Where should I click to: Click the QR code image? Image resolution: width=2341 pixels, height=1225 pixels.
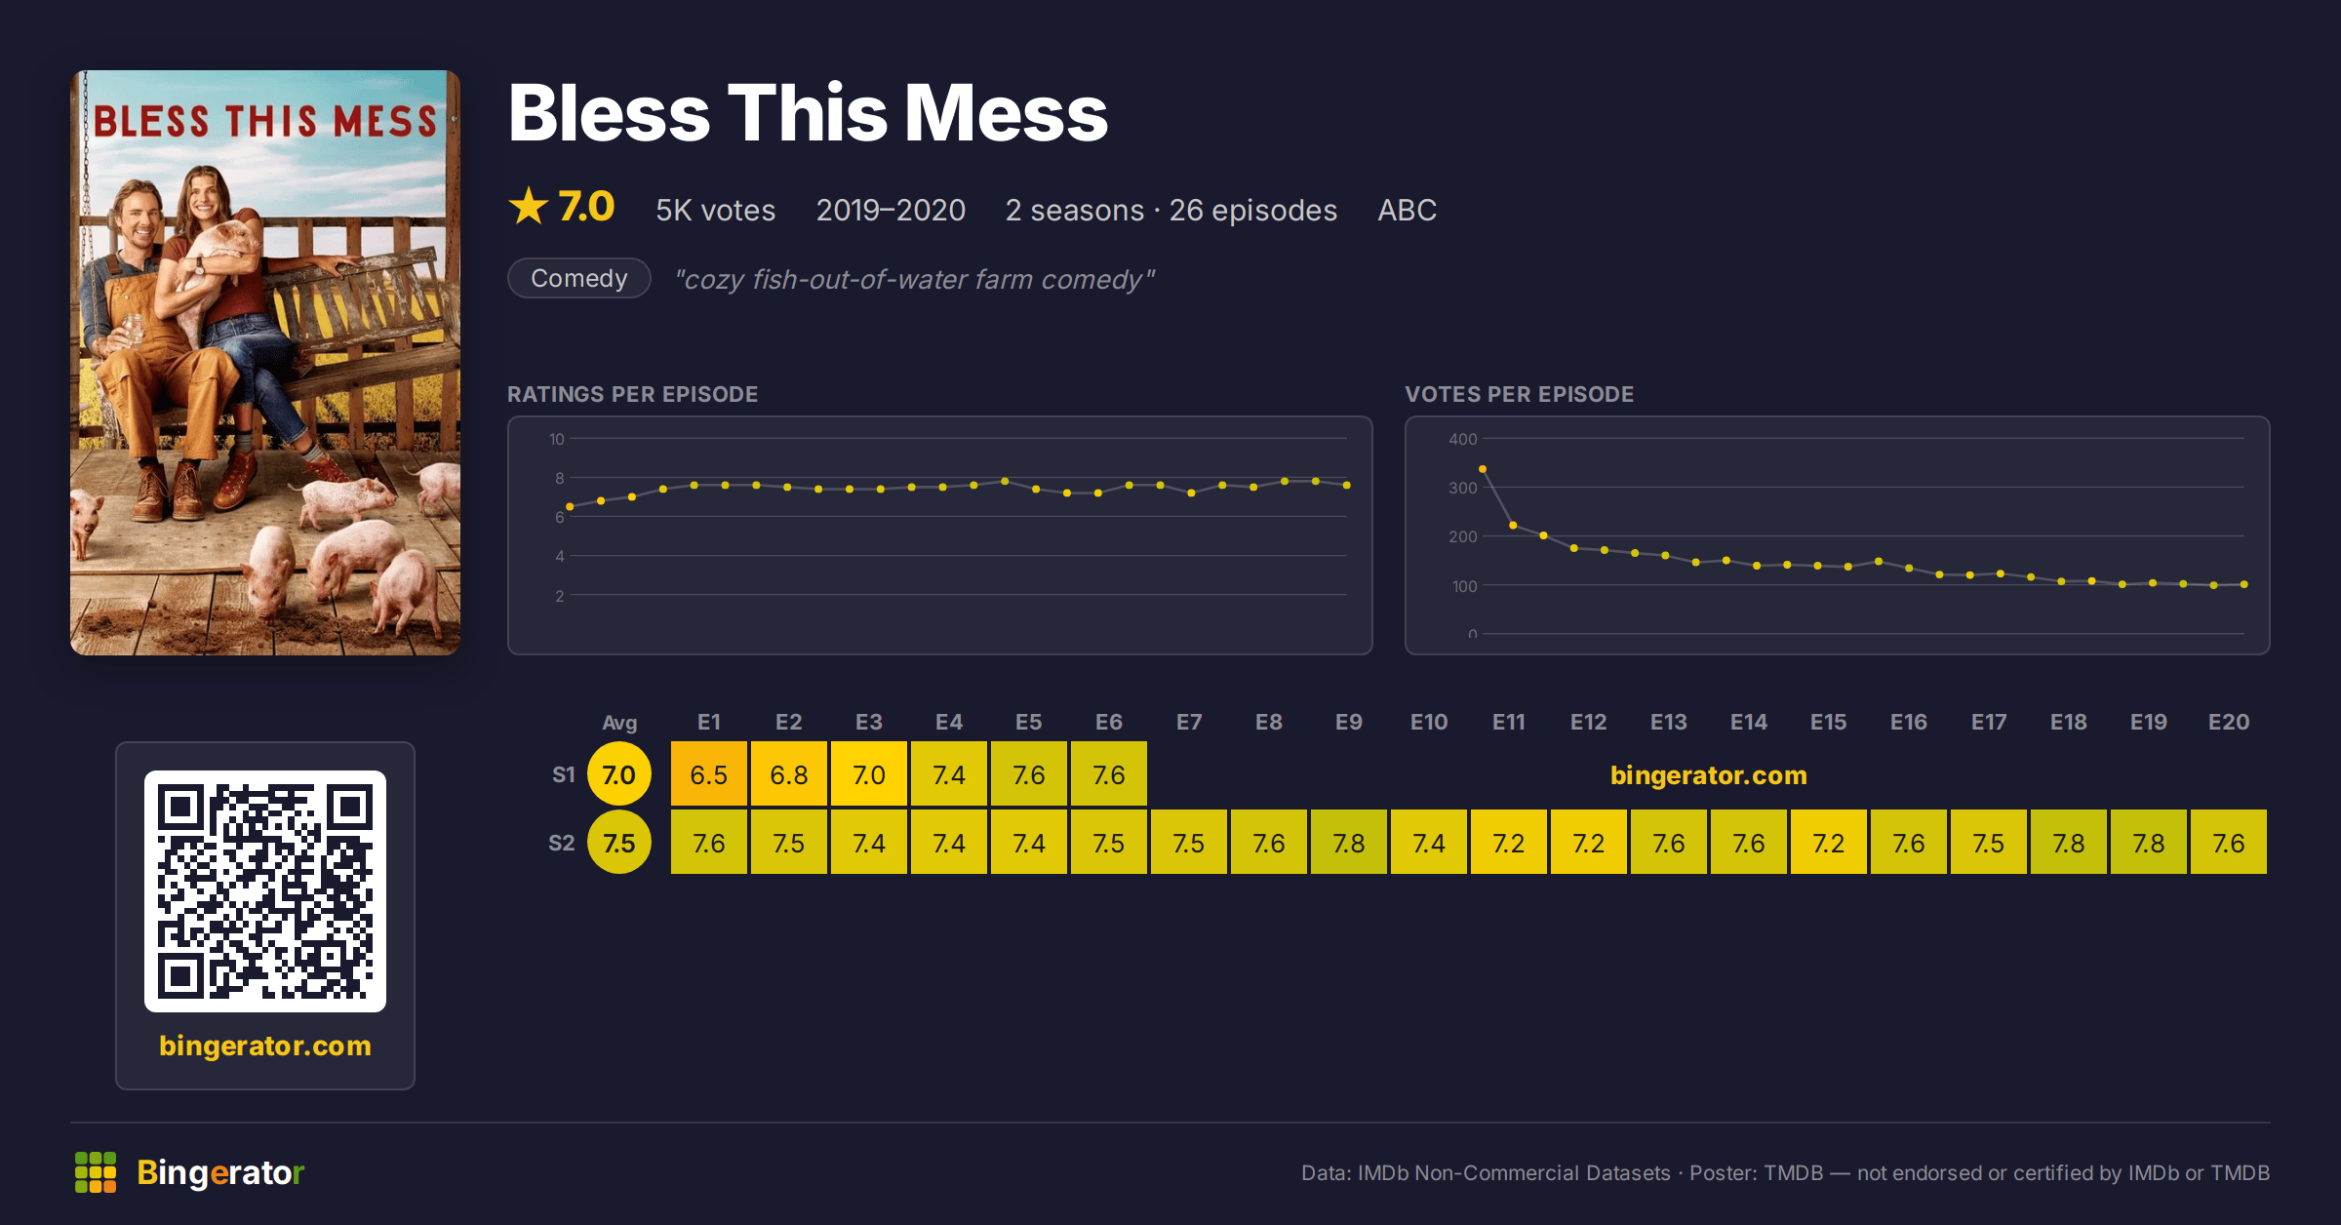pyautogui.click(x=265, y=891)
